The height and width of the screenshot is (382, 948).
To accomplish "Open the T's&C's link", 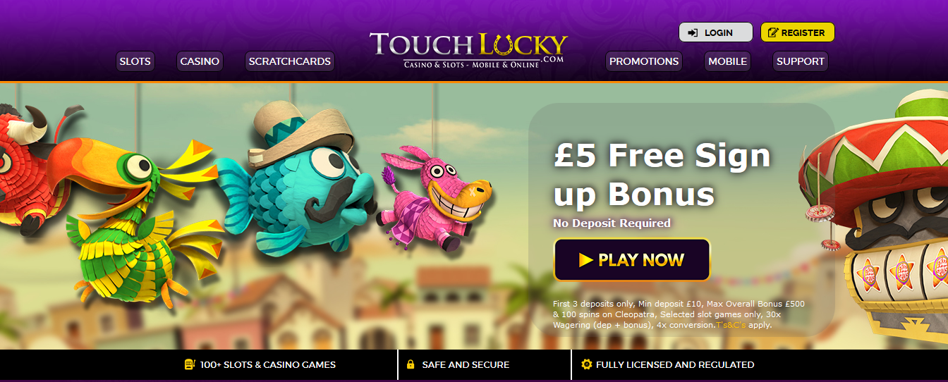I will [x=731, y=325].
